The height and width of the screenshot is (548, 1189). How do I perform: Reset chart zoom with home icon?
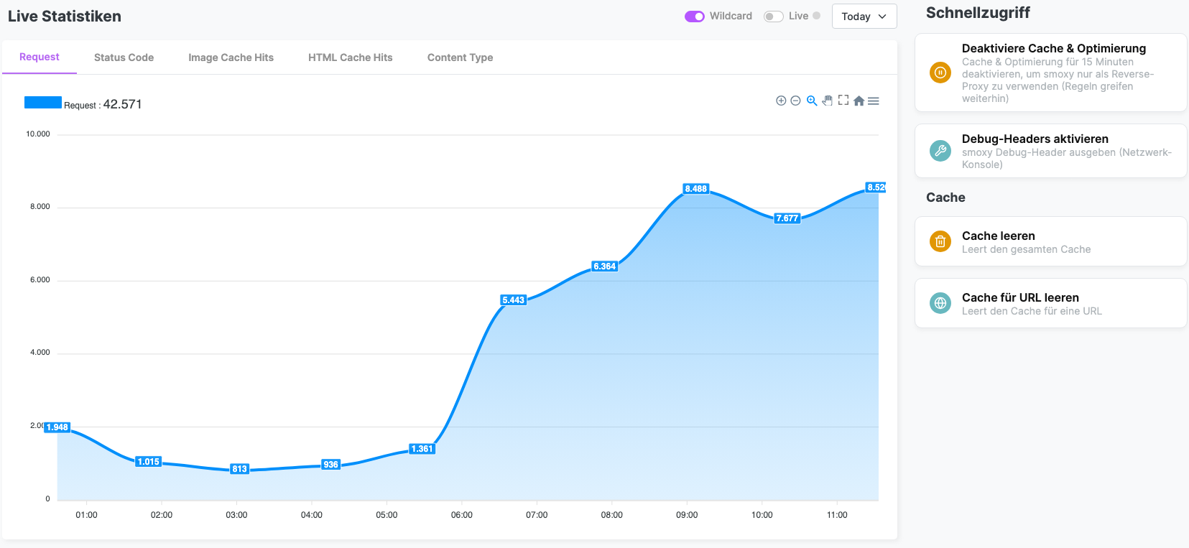coord(859,101)
